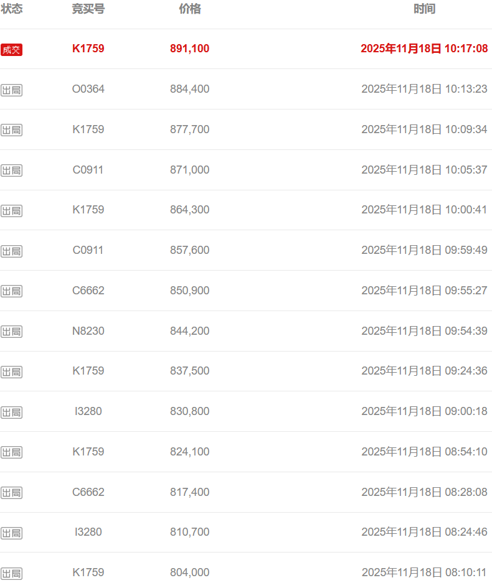Click the 出局 badge in the 877,700 row
This screenshot has width=492, height=588.
(11, 130)
